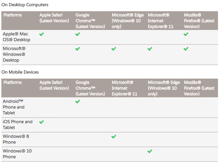This screenshot has width=219, height=163.
Task: Click the Mac OS Desktop Safari checkmark
Action: [x=42, y=34]
